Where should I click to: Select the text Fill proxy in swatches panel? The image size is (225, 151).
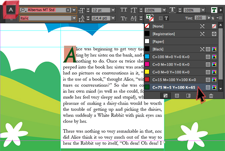[x=148, y=16]
